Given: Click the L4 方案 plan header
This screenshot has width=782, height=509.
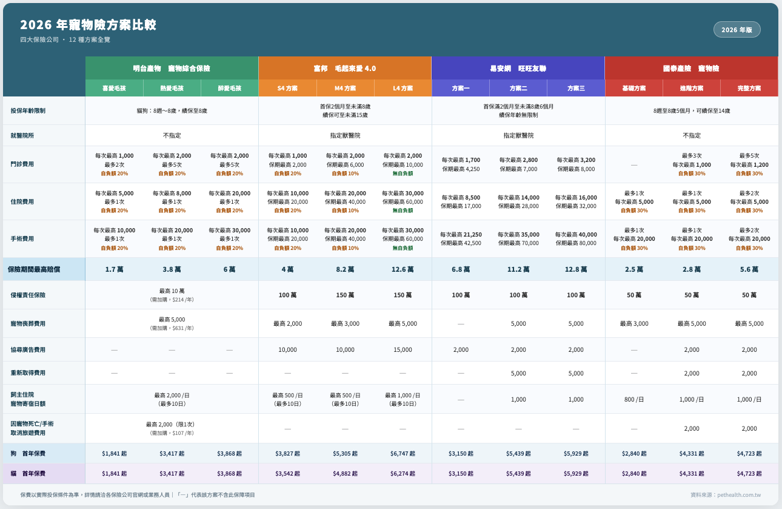Looking at the screenshot, I should pyautogui.click(x=403, y=89).
